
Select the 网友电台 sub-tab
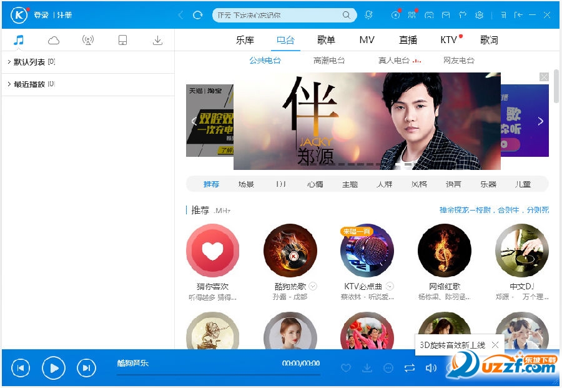pyautogui.click(x=459, y=60)
